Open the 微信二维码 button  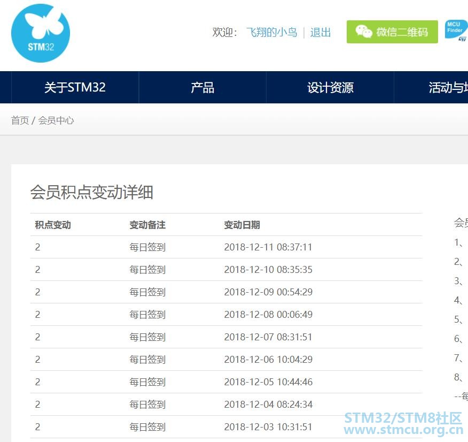point(392,32)
